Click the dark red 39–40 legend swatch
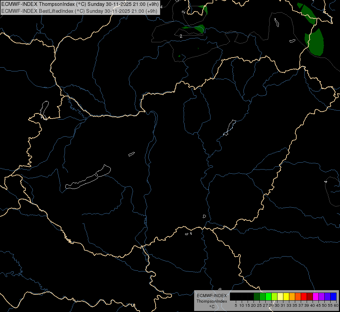 point(310,296)
